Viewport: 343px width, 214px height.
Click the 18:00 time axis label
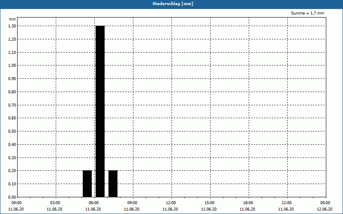[x=248, y=203]
